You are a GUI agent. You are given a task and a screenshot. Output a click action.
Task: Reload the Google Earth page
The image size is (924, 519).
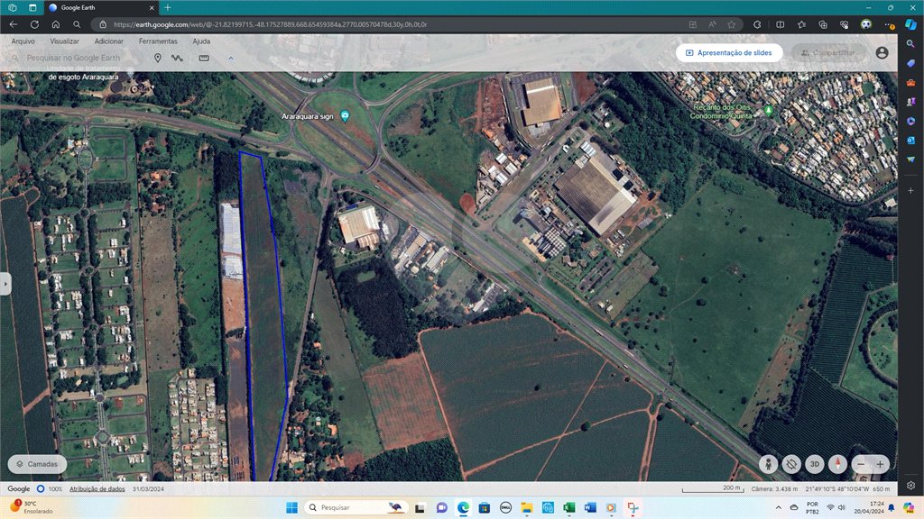click(x=34, y=24)
